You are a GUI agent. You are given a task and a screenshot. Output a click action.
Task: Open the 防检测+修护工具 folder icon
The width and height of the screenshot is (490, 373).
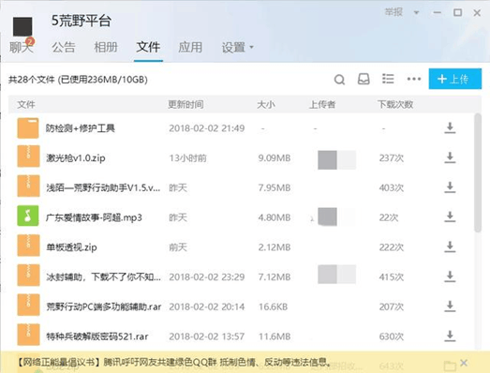point(28,127)
